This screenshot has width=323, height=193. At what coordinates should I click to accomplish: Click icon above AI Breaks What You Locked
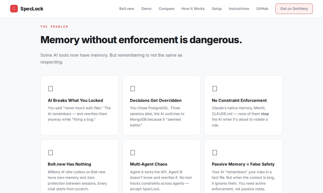pyautogui.click(x=51, y=89)
